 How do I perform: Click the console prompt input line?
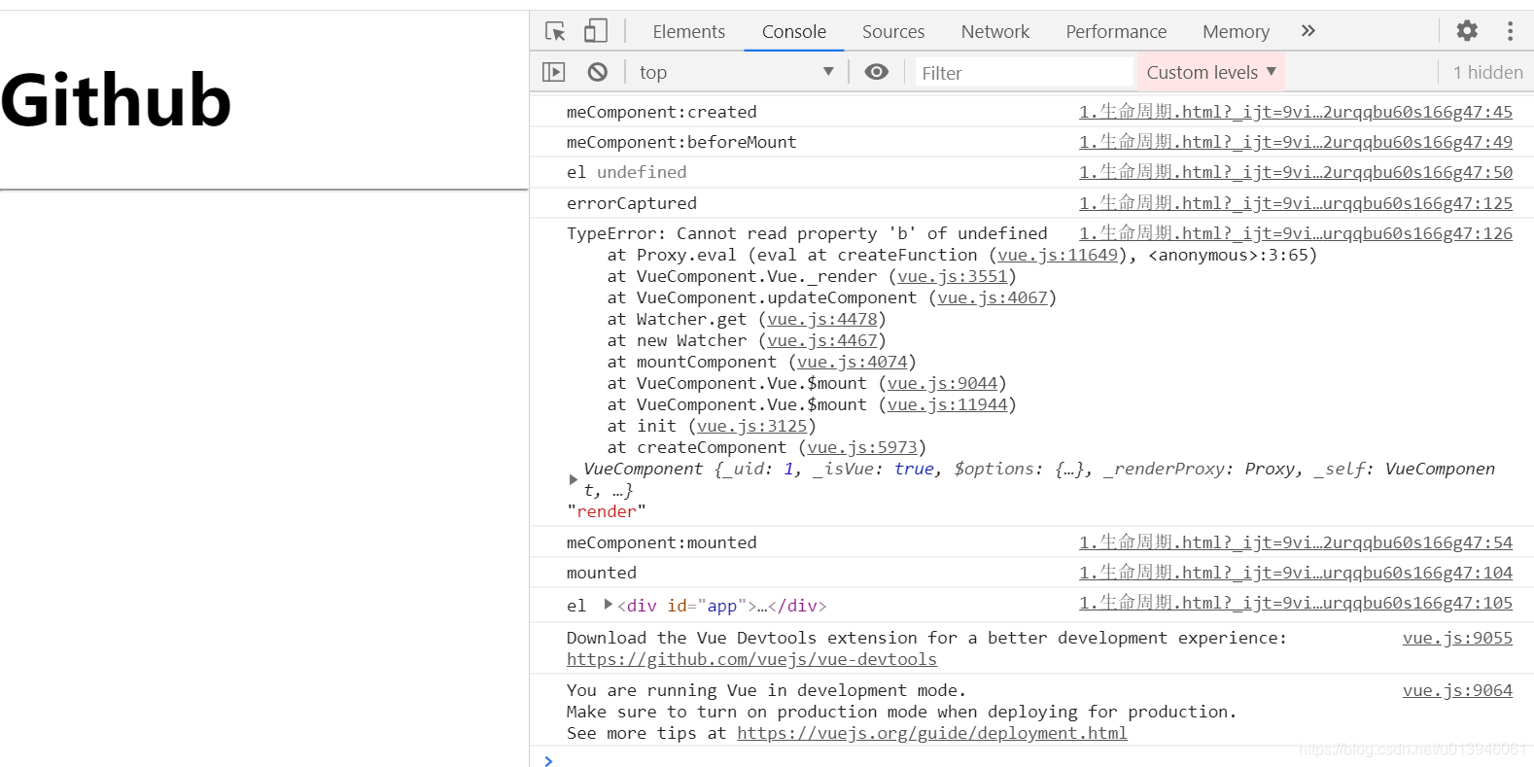[1030, 760]
